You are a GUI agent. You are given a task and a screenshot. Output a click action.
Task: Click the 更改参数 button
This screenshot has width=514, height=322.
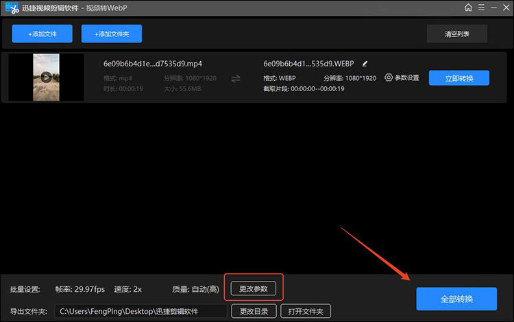pos(254,288)
